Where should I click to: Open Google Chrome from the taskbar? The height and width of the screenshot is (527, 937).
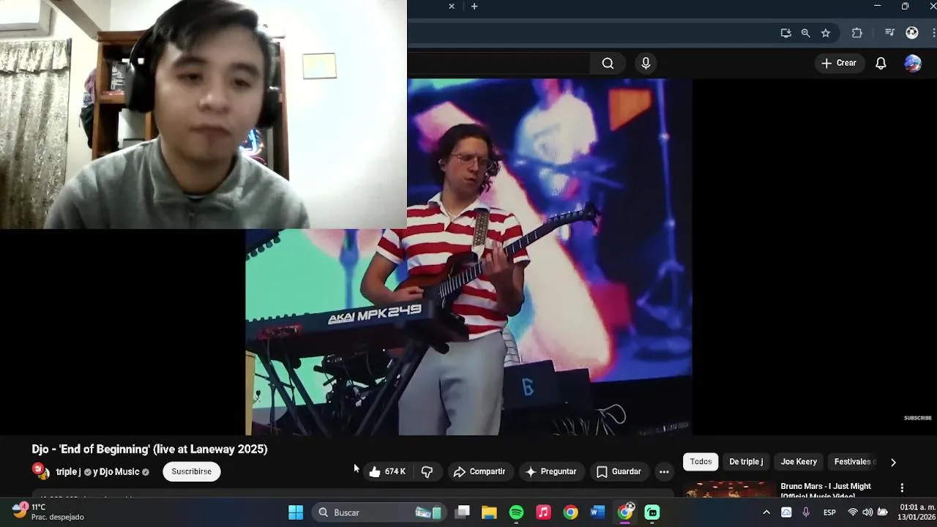pyautogui.click(x=570, y=512)
